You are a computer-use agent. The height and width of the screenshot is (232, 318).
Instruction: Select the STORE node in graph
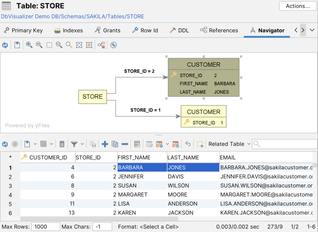tap(92, 97)
